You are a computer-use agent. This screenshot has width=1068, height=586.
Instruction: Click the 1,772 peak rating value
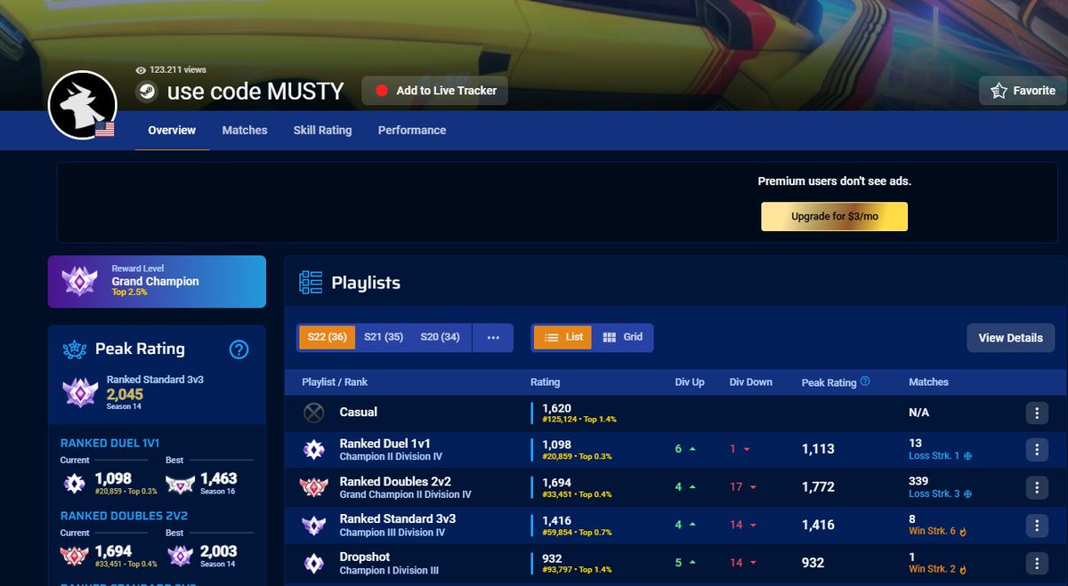(818, 487)
